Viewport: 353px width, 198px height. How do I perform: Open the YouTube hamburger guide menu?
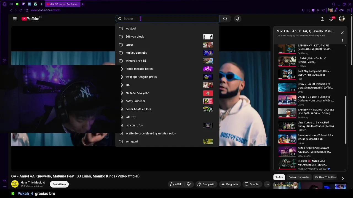pos(15,19)
